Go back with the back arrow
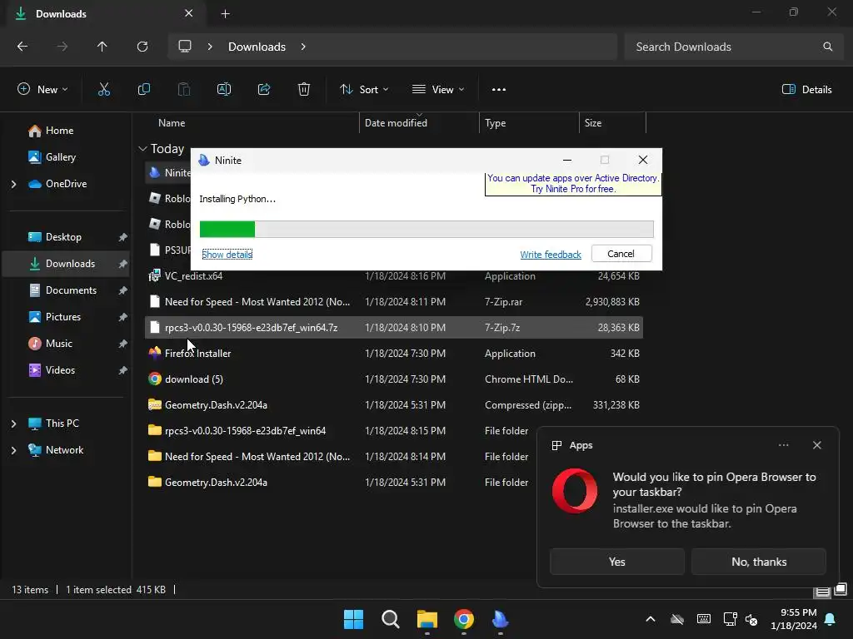Viewport: 853px width, 639px height. 22,47
